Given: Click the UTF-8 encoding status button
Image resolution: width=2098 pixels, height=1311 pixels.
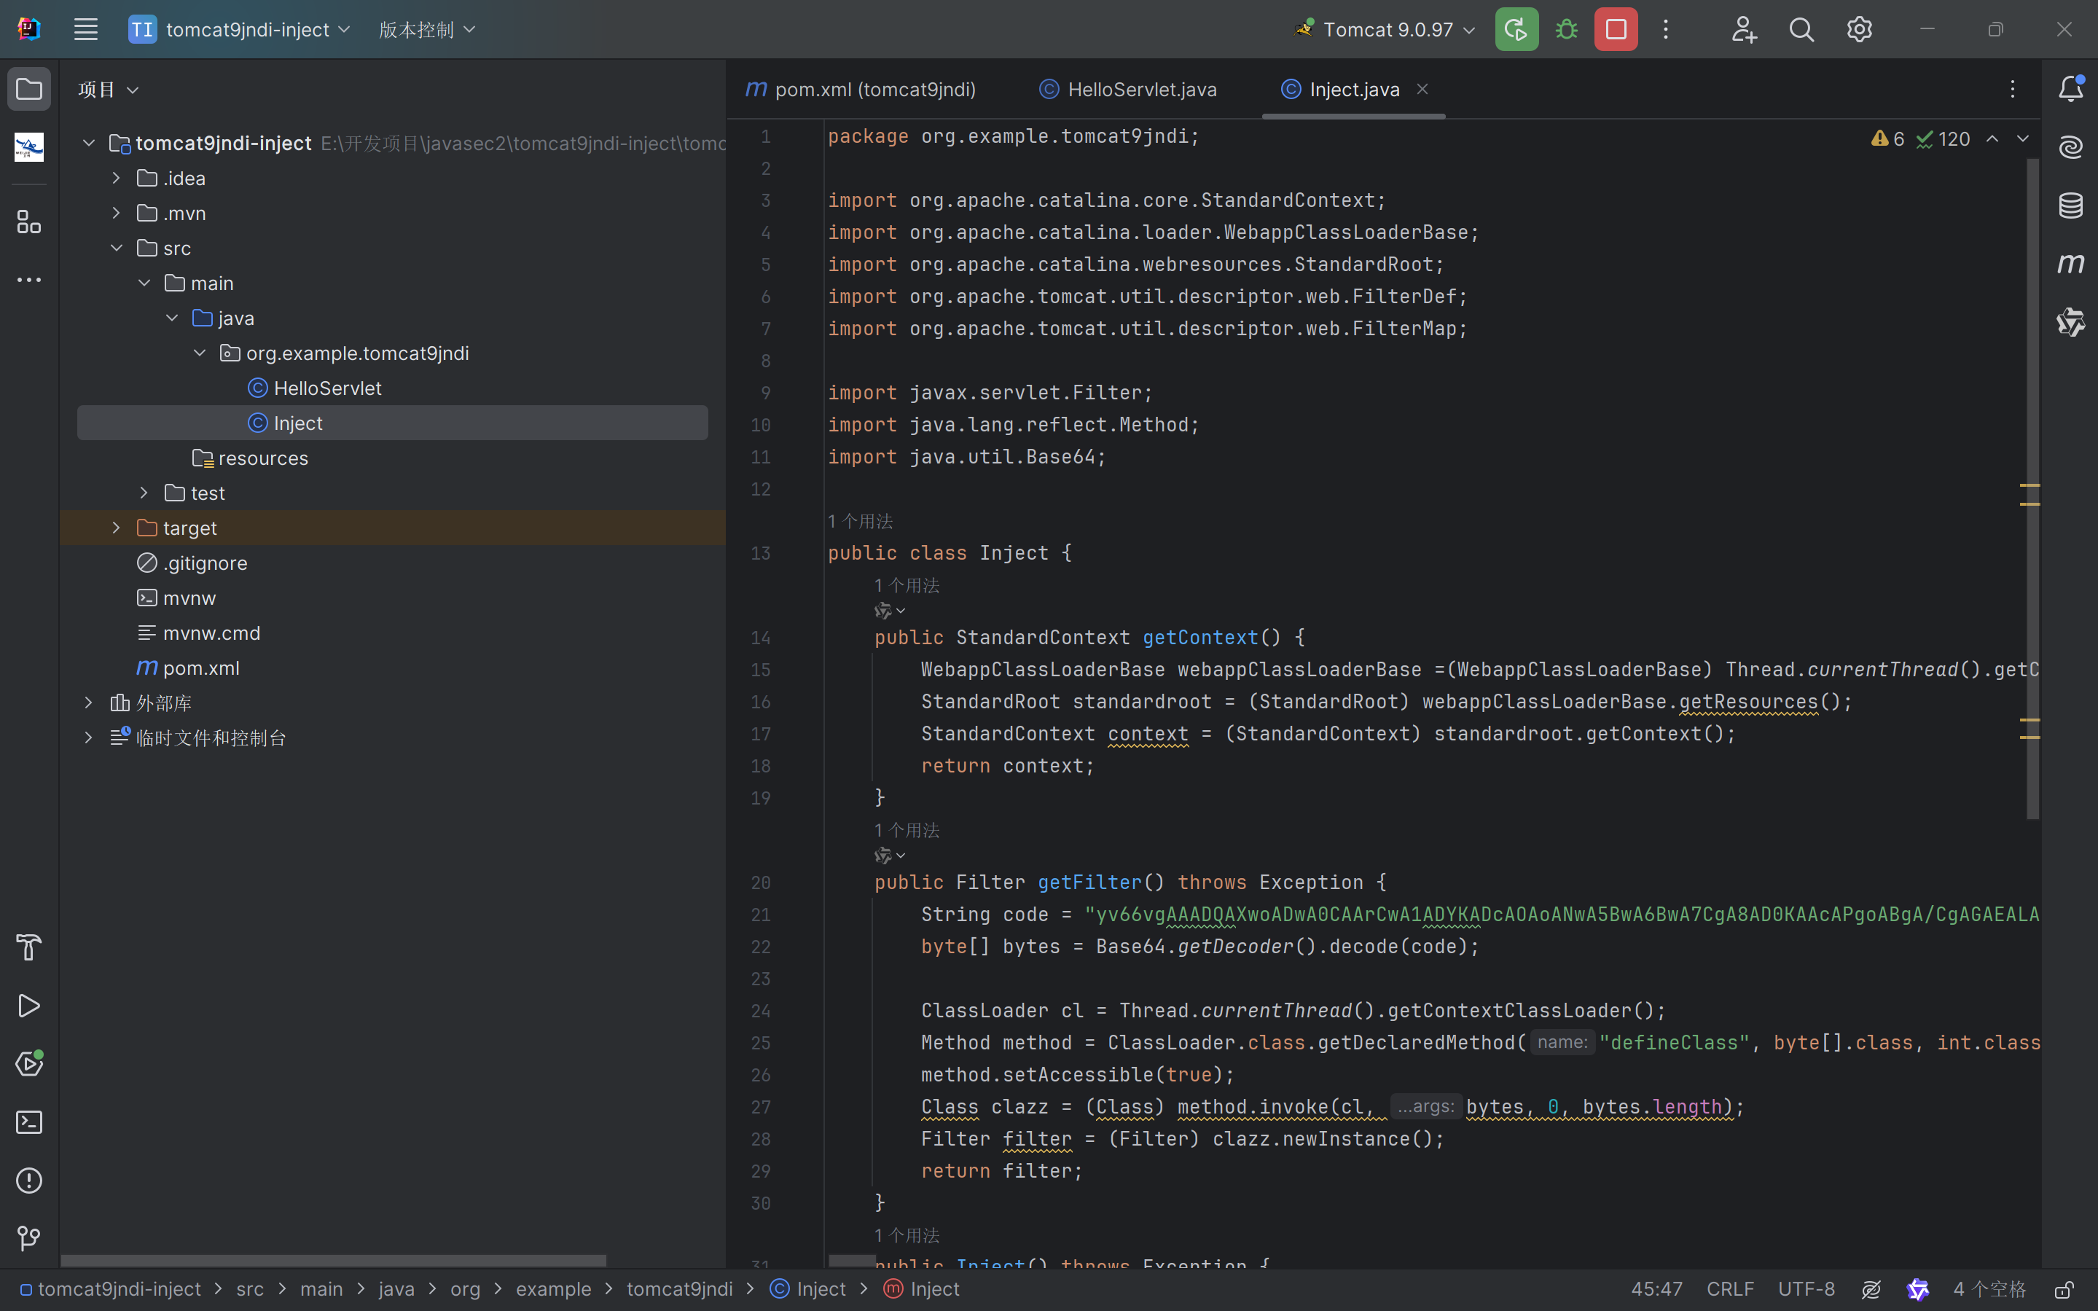Looking at the screenshot, I should [1806, 1289].
